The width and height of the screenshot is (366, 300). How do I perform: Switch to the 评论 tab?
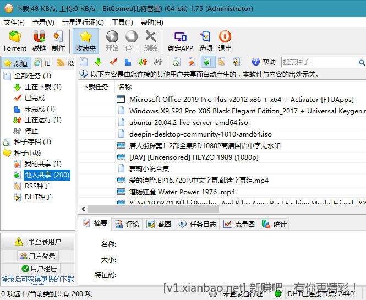pos(127,225)
